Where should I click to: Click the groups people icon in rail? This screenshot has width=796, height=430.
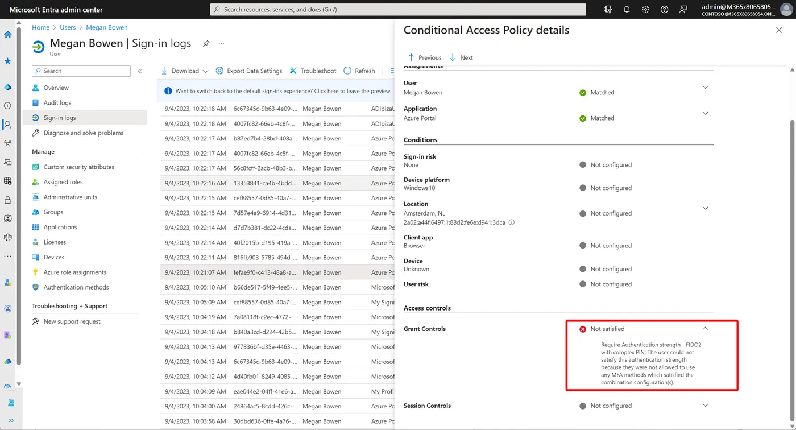(x=7, y=143)
